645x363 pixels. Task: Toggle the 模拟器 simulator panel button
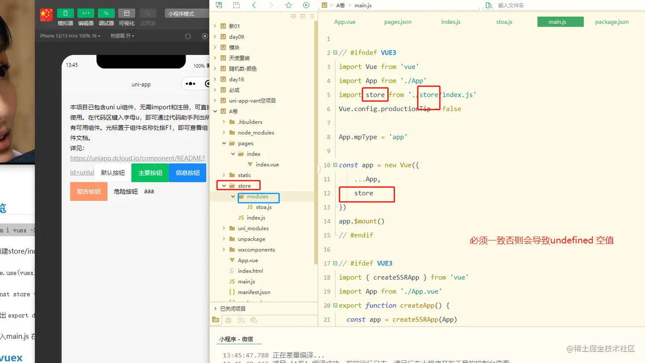[x=65, y=14]
